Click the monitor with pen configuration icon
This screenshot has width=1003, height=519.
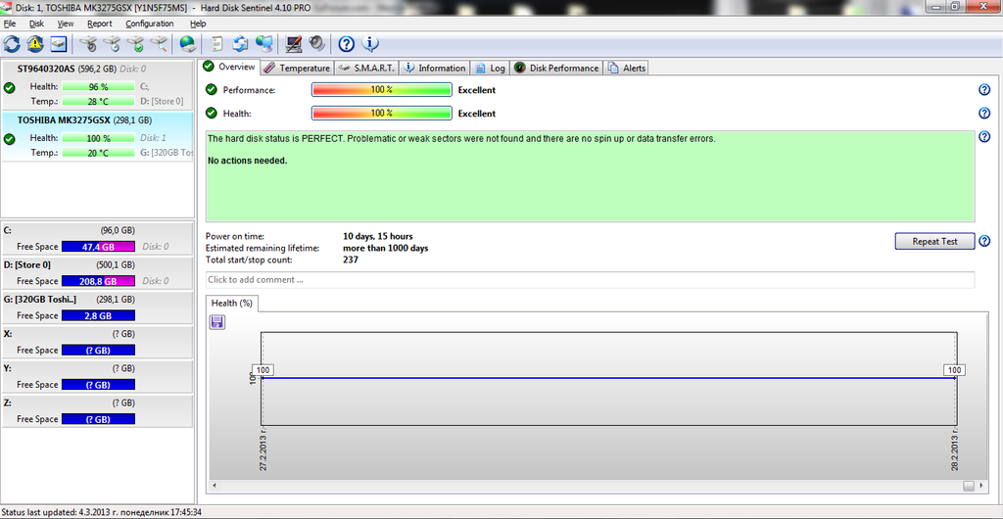[x=294, y=44]
